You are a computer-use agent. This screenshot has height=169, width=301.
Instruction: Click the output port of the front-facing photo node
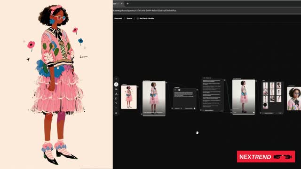coord(166,83)
